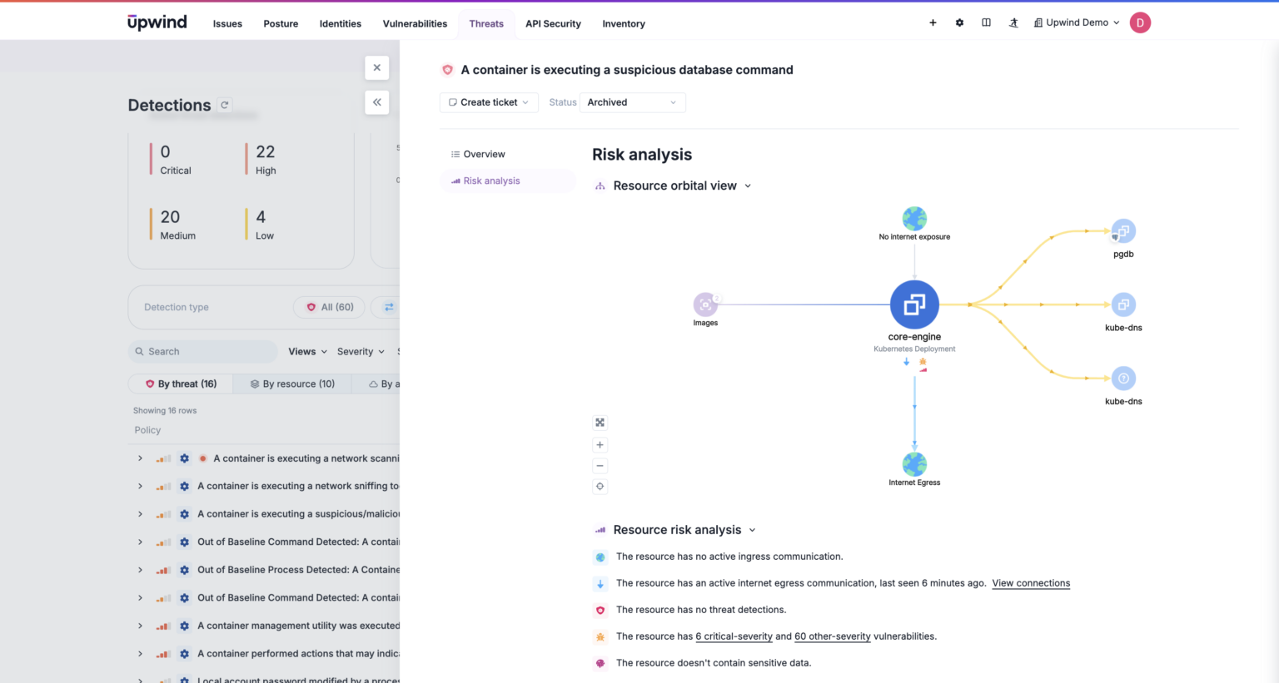Open the Severity filter dropdown
Screen dimensions: 1279x683
(361, 352)
